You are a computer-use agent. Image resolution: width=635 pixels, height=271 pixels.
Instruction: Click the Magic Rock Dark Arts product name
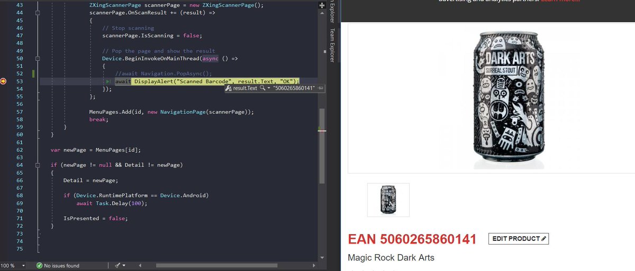[x=391, y=258]
